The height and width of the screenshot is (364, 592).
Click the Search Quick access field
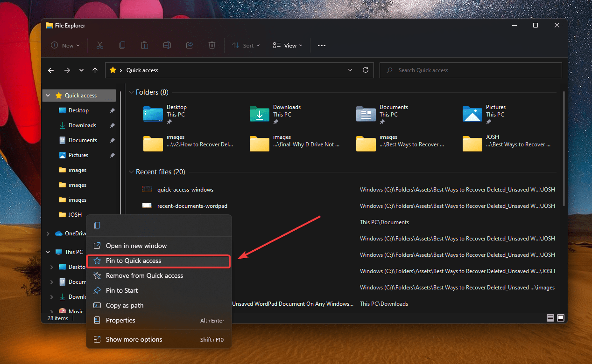click(471, 70)
